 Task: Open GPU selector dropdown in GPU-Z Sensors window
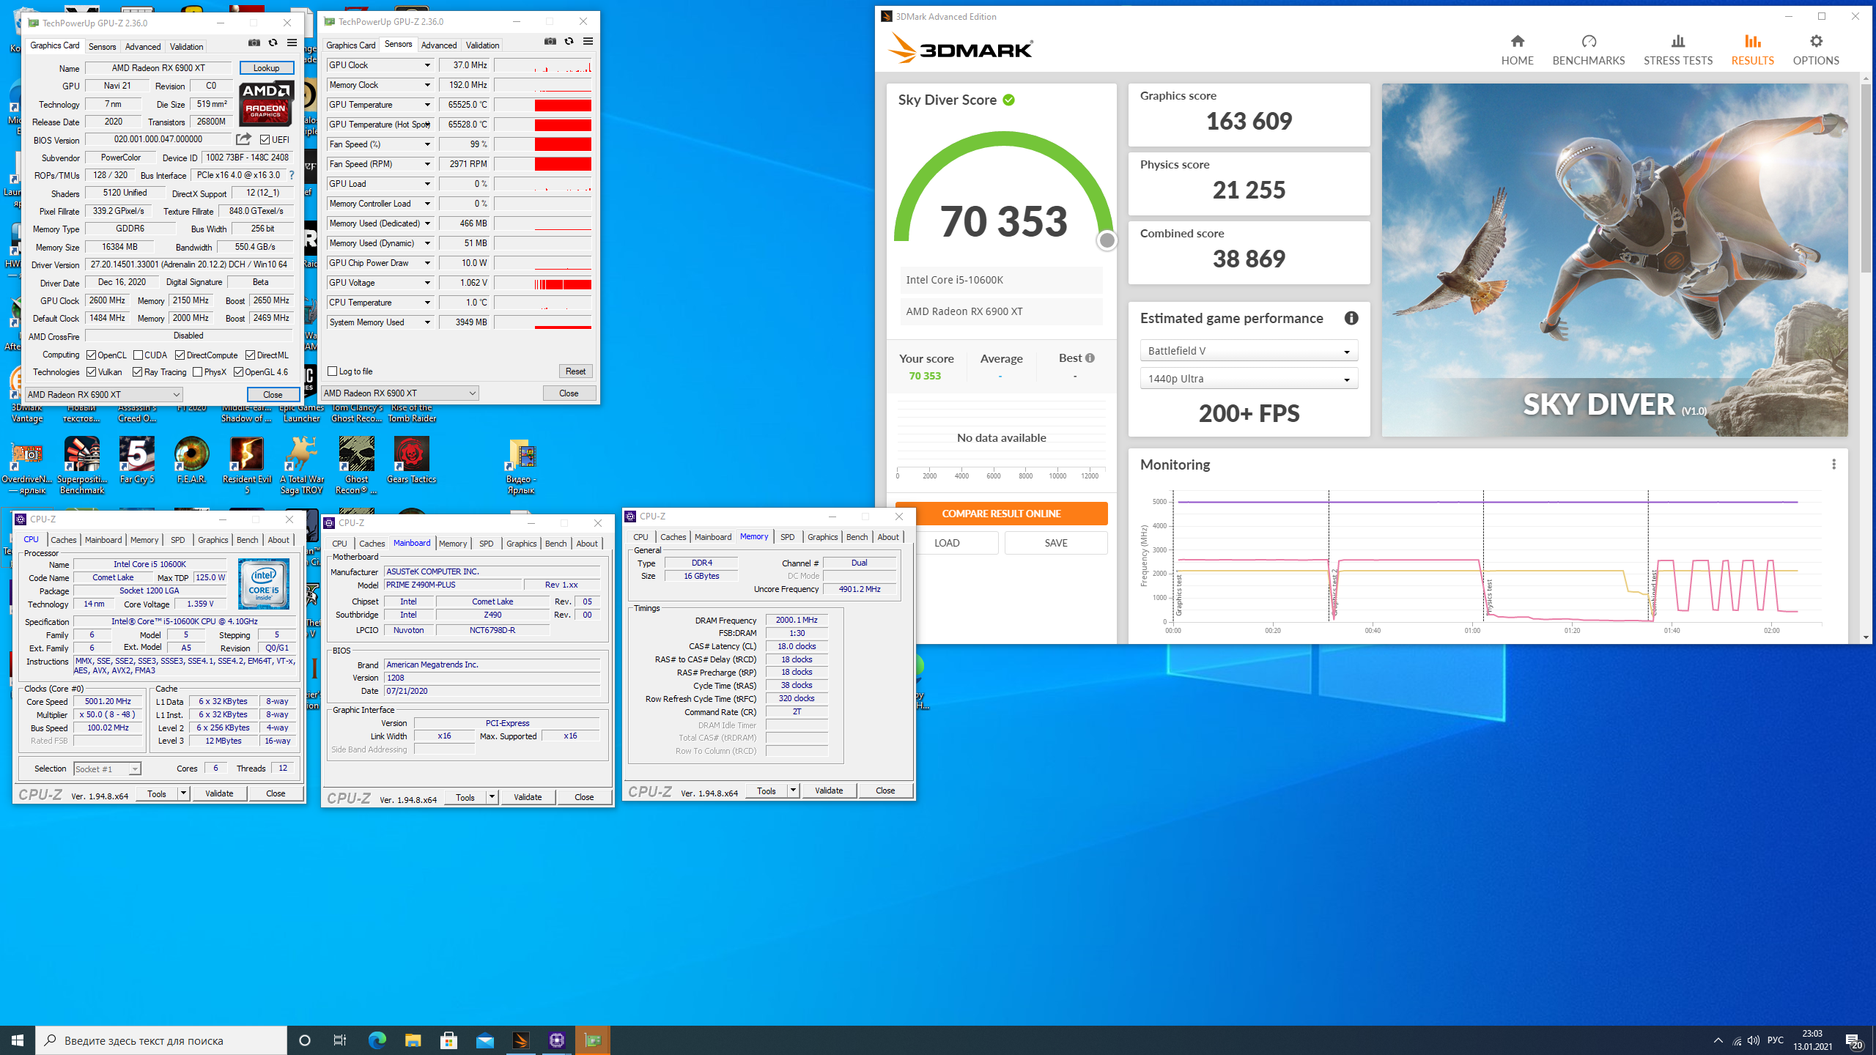tap(400, 393)
